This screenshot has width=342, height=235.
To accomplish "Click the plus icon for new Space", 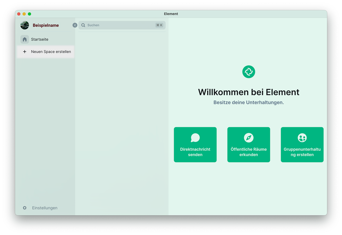I will (x=25, y=52).
